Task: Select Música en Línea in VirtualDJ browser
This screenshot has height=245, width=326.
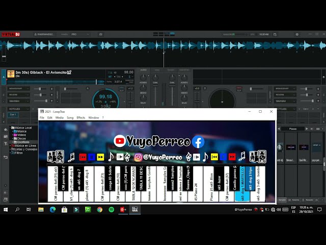Action: [x=24, y=145]
